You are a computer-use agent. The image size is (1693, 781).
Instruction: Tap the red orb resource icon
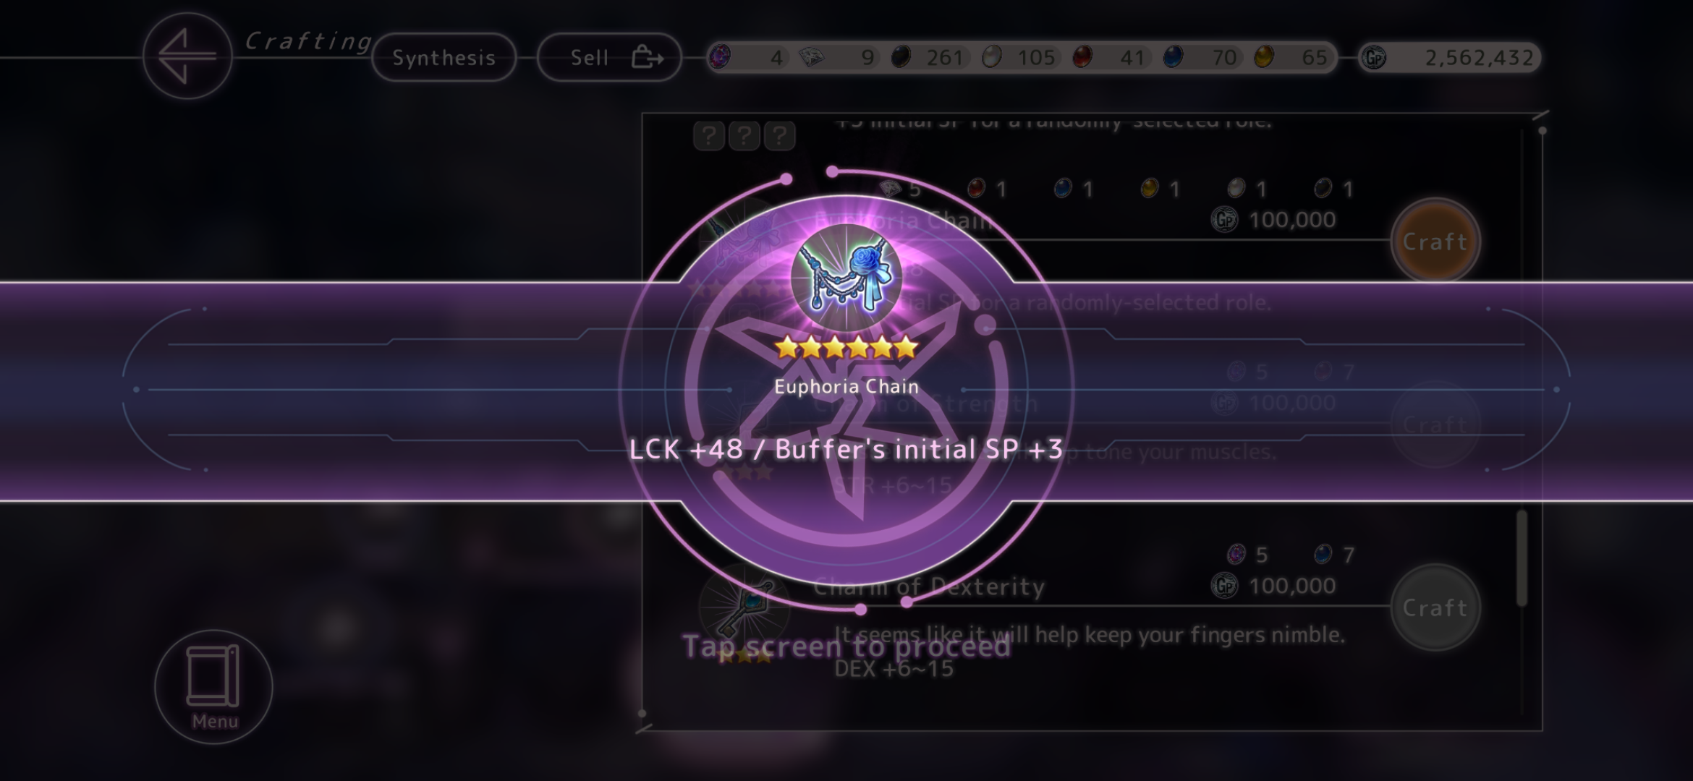tap(1082, 56)
